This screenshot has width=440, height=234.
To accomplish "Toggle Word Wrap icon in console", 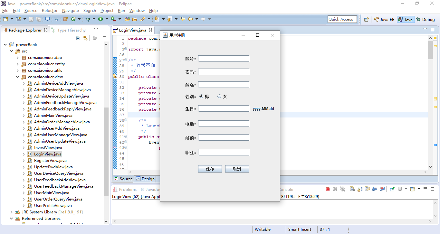I will pos(367,189).
